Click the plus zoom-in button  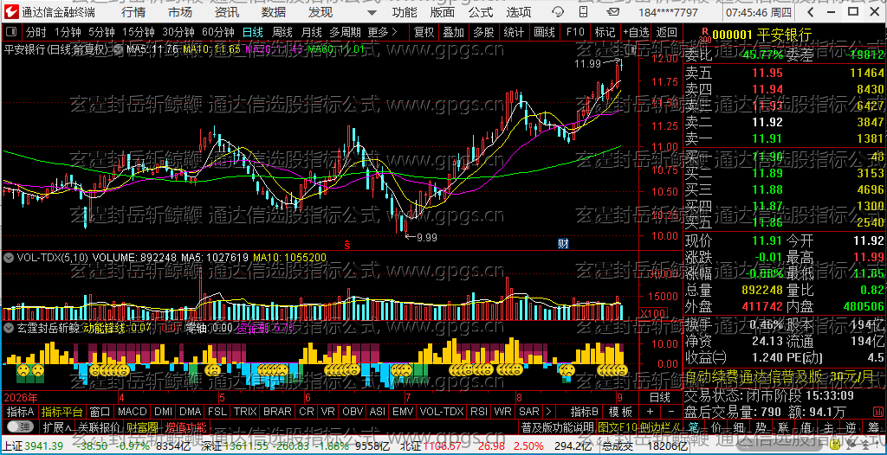[x=650, y=411]
